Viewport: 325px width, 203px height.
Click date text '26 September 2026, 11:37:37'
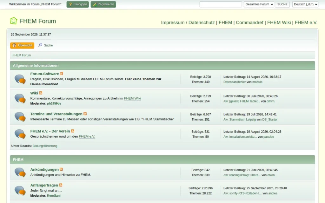[31, 34]
